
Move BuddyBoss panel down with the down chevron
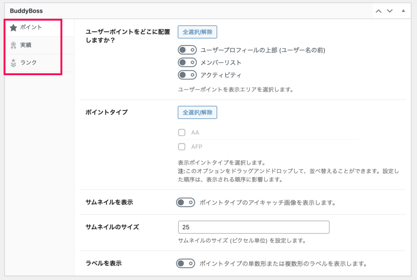(x=390, y=11)
